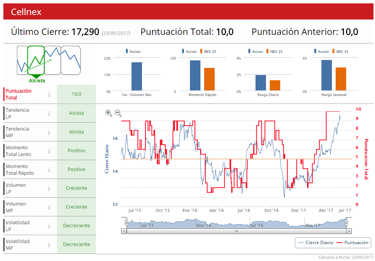Toggle IBEX 35 legend in Momento Rápido chart

point(208,51)
